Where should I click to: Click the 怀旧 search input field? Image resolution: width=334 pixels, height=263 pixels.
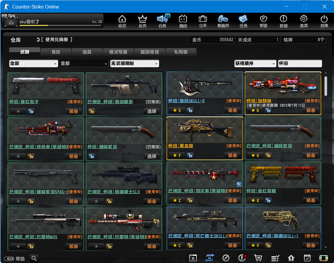[x=300, y=63]
